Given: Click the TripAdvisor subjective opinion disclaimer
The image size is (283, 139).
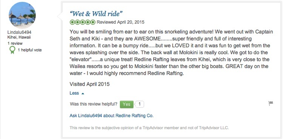Looking at the screenshot, I should [x=149, y=128].
